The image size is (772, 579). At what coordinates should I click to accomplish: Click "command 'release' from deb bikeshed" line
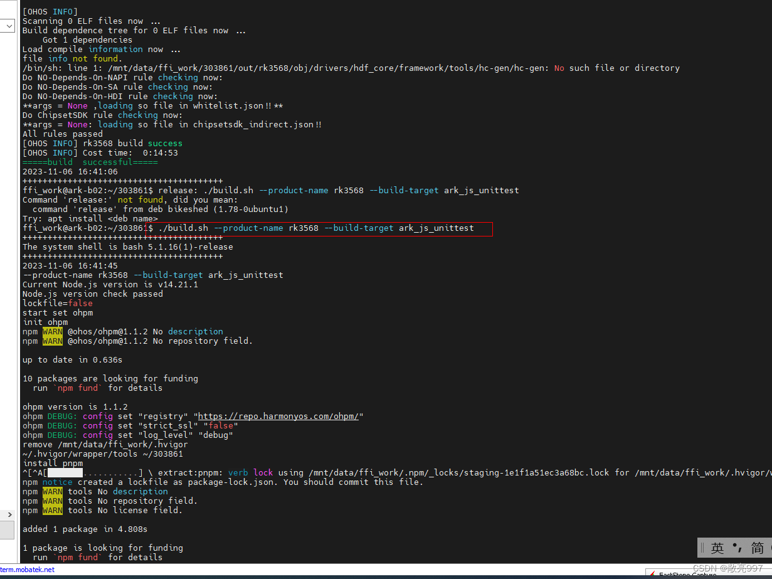pos(161,209)
